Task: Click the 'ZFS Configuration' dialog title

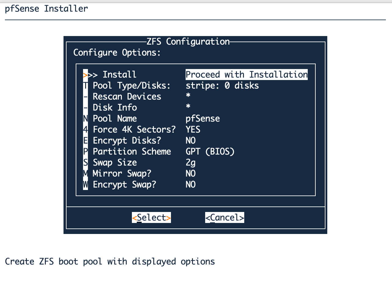Action: (x=188, y=42)
